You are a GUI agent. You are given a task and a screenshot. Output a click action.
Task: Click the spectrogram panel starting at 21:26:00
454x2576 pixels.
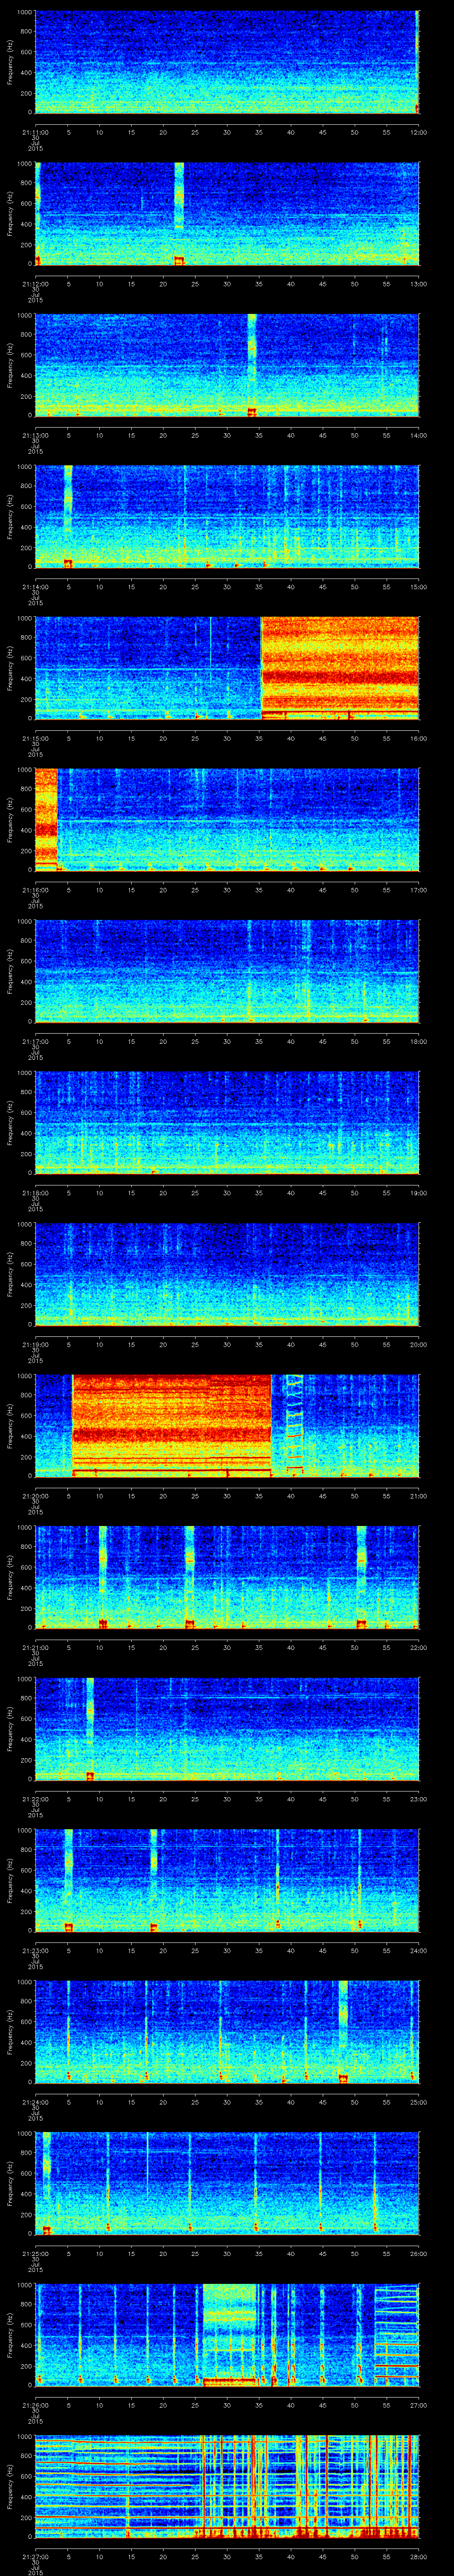227,2335
